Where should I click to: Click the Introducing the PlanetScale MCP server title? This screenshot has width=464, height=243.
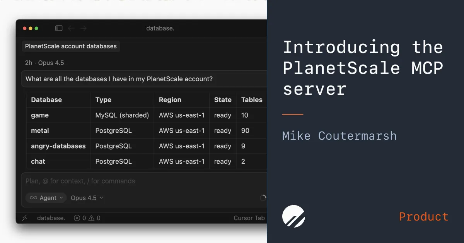(x=363, y=68)
